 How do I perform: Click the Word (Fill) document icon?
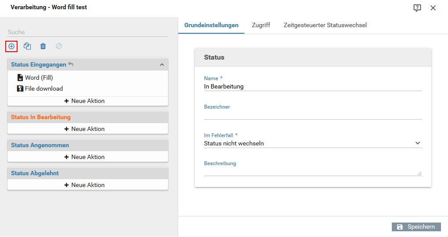pyautogui.click(x=20, y=78)
